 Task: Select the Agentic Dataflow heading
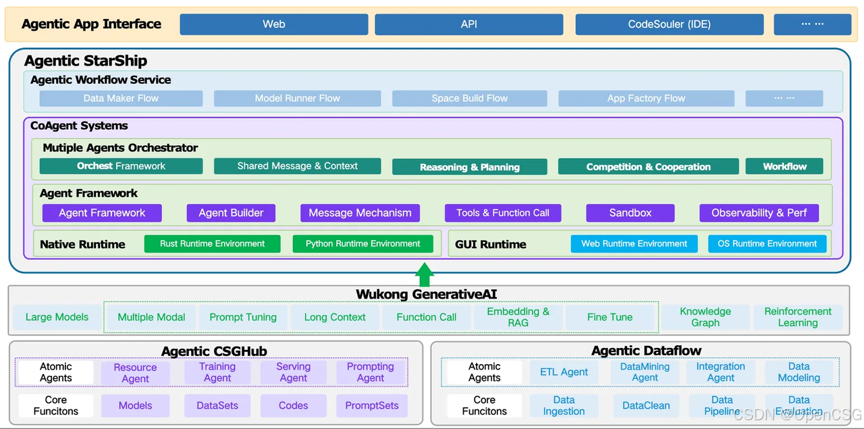pos(646,351)
